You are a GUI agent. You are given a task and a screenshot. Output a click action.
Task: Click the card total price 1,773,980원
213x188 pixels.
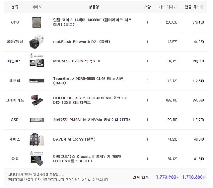click(x=168, y=177)
